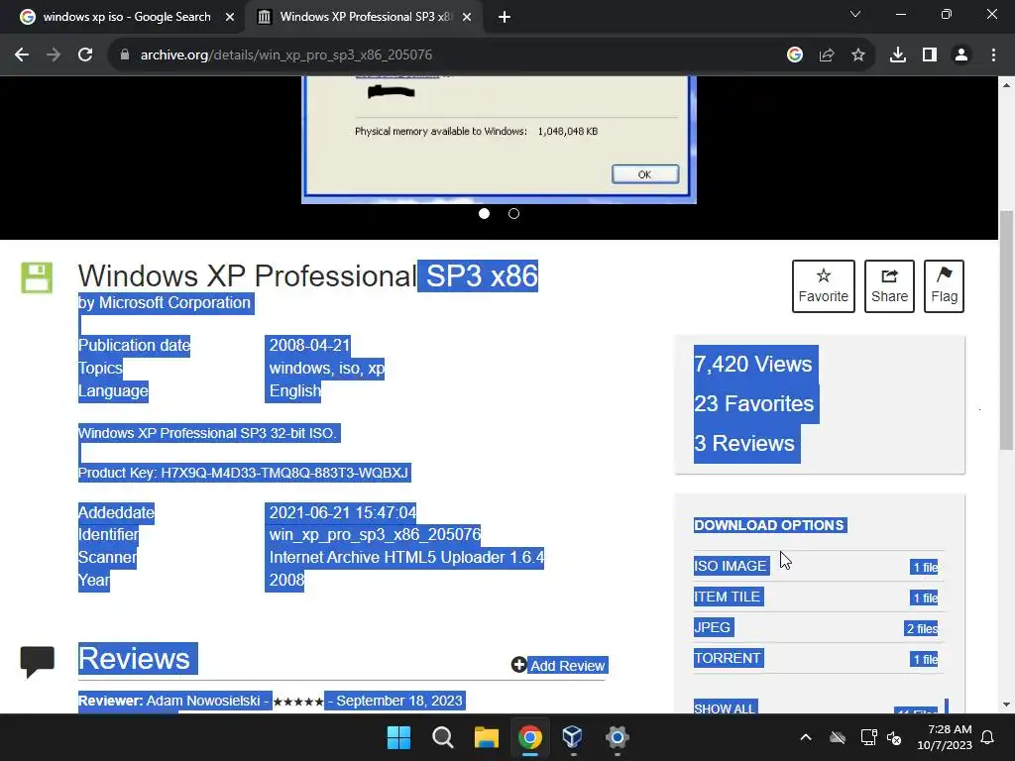This screenshot has height=761, width=1015.
Task: Click the Google icon in the address bar
Action: tap(795, 55)
